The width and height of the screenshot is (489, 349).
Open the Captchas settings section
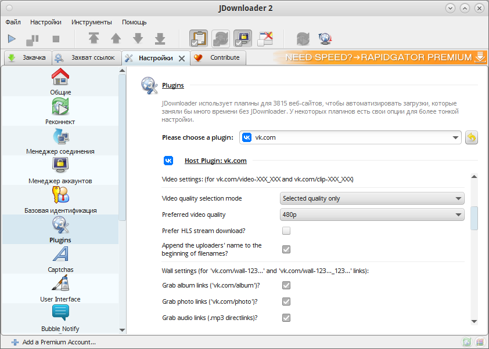[x=60, y=259]
